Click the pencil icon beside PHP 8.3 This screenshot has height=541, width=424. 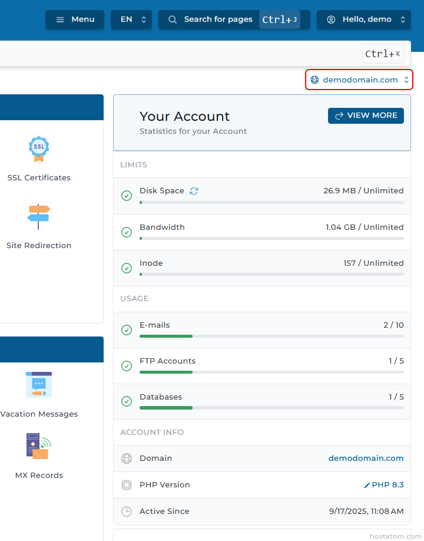click(367, 485)
